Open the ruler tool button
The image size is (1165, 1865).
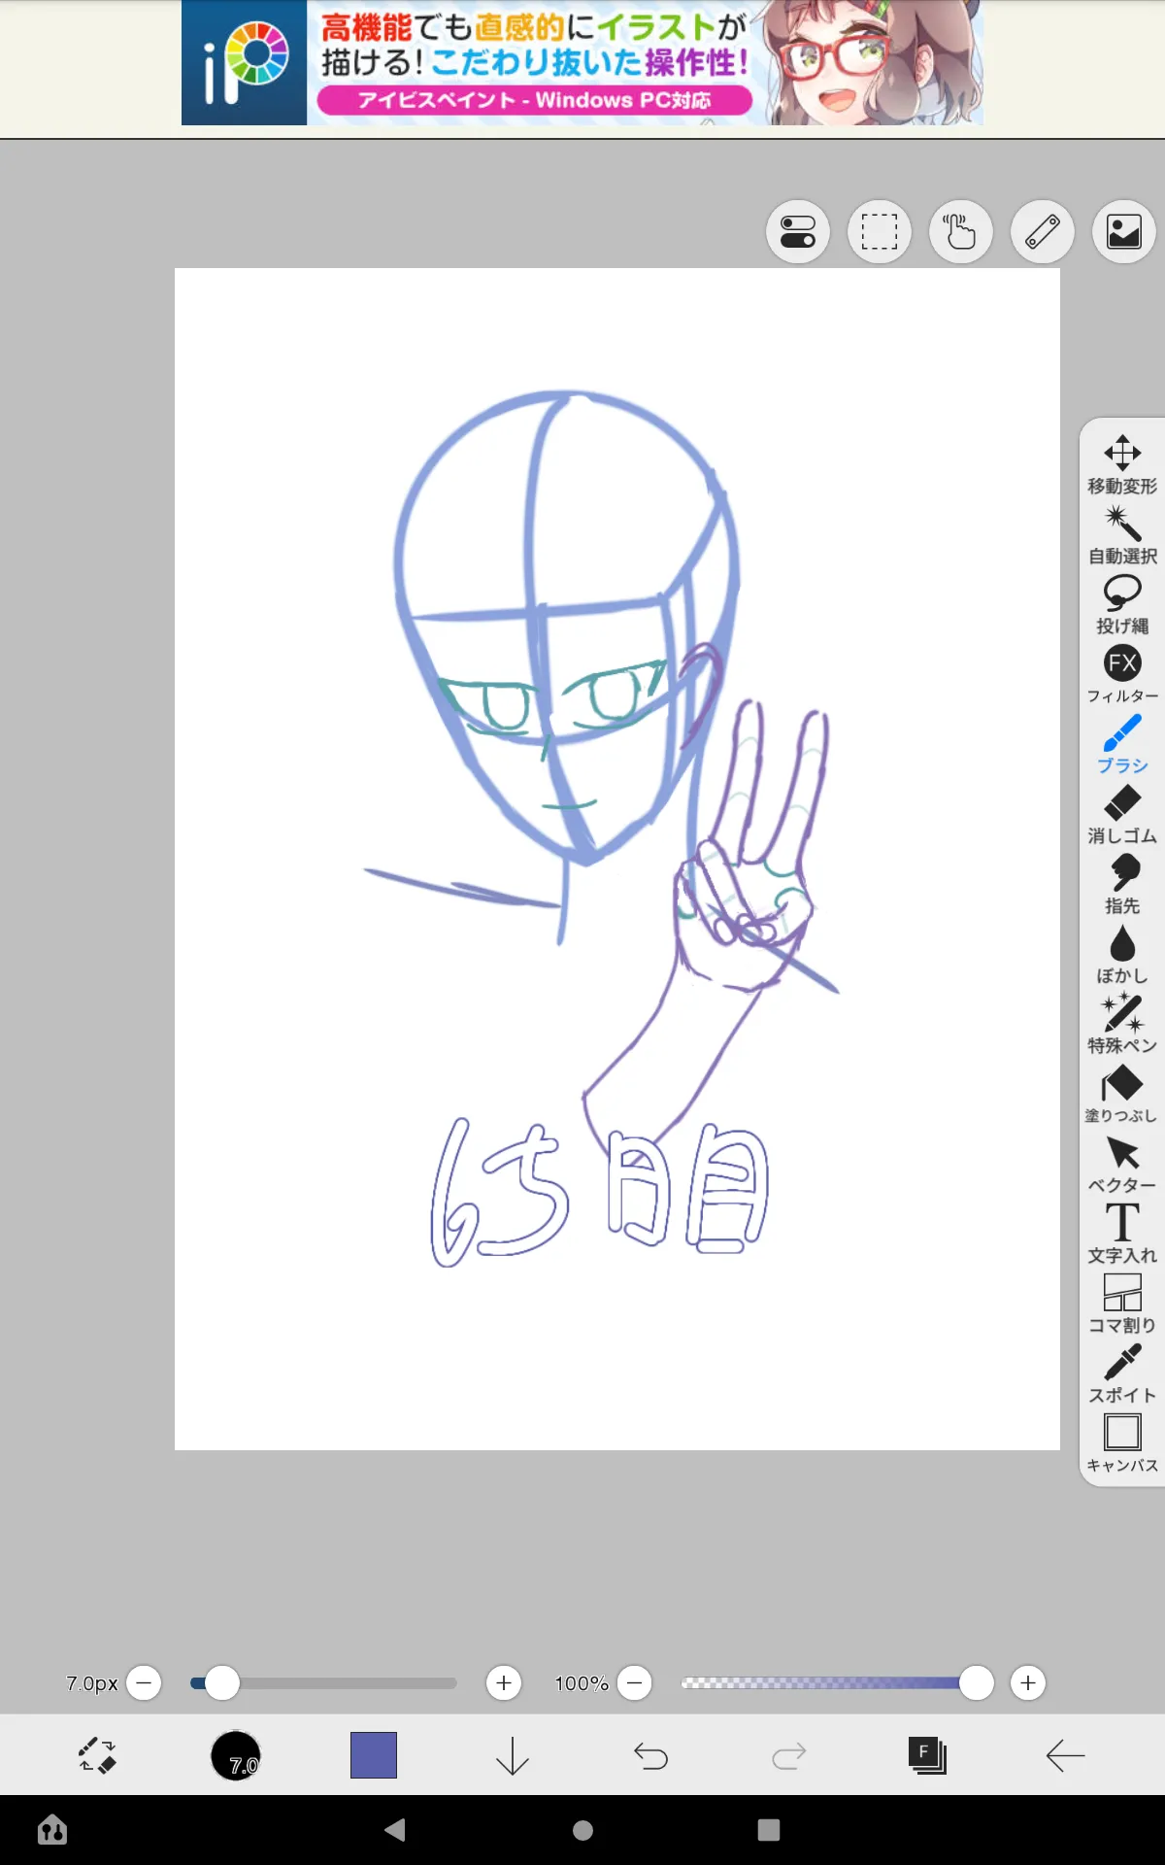click(1043, 232)
